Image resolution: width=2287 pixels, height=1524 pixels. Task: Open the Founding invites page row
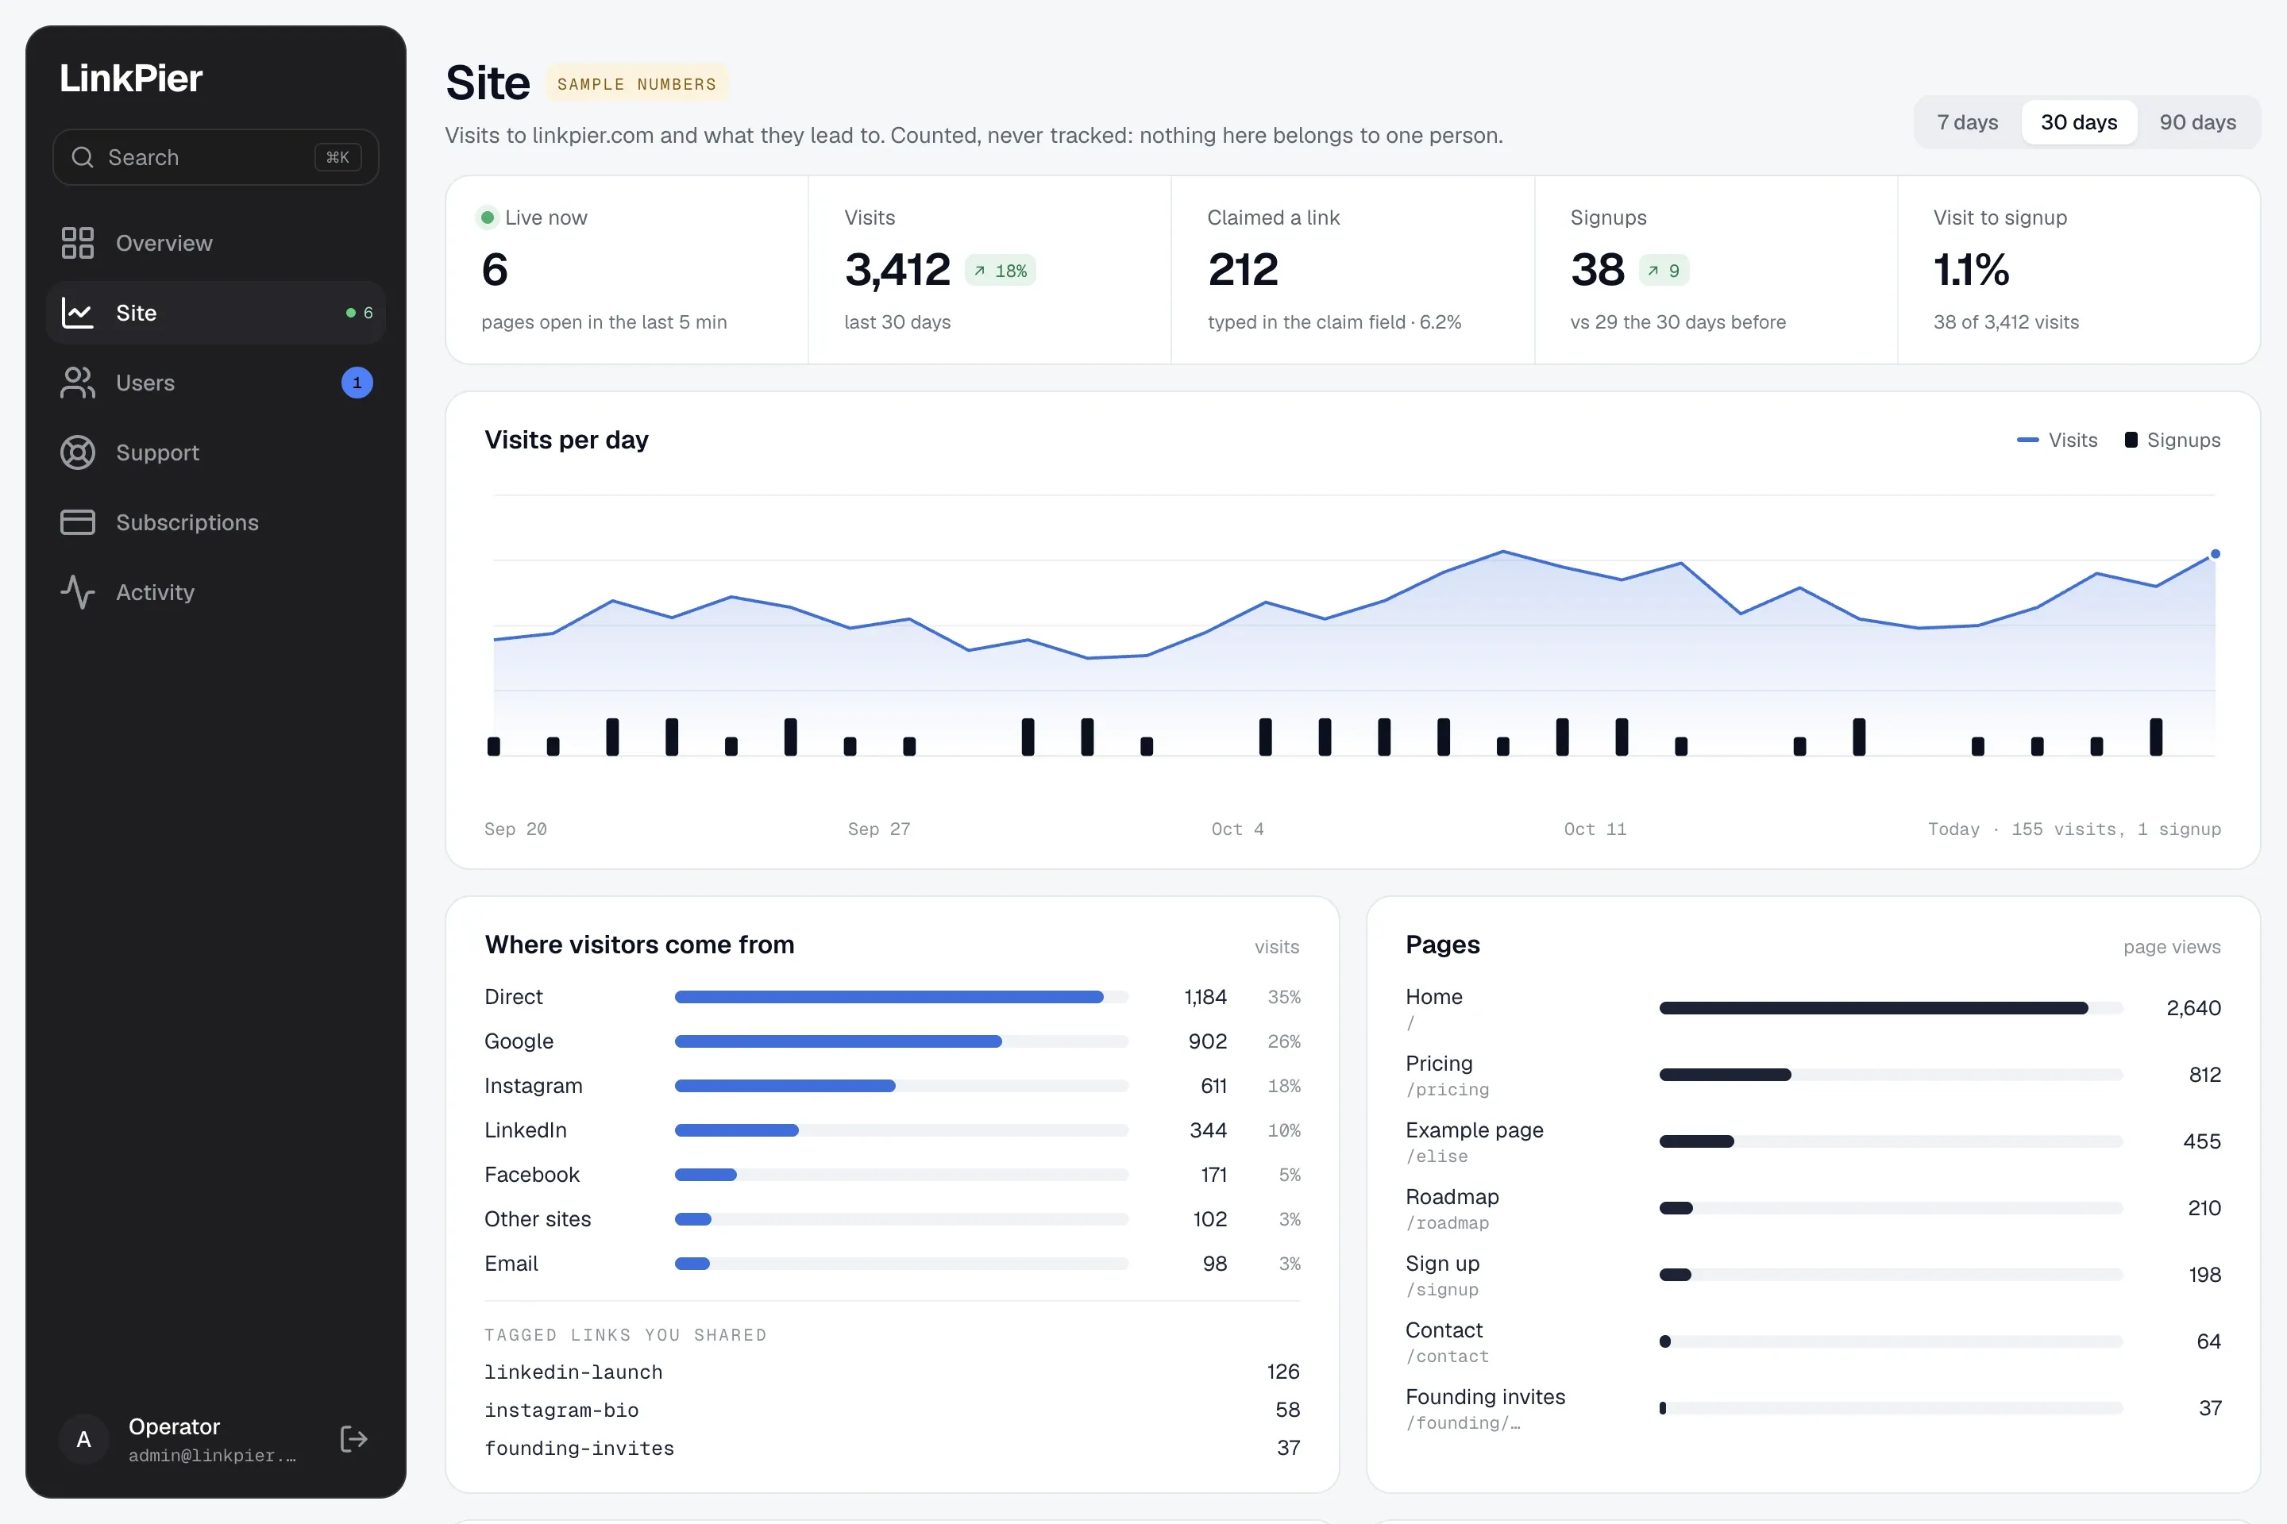point(1812,1408)
